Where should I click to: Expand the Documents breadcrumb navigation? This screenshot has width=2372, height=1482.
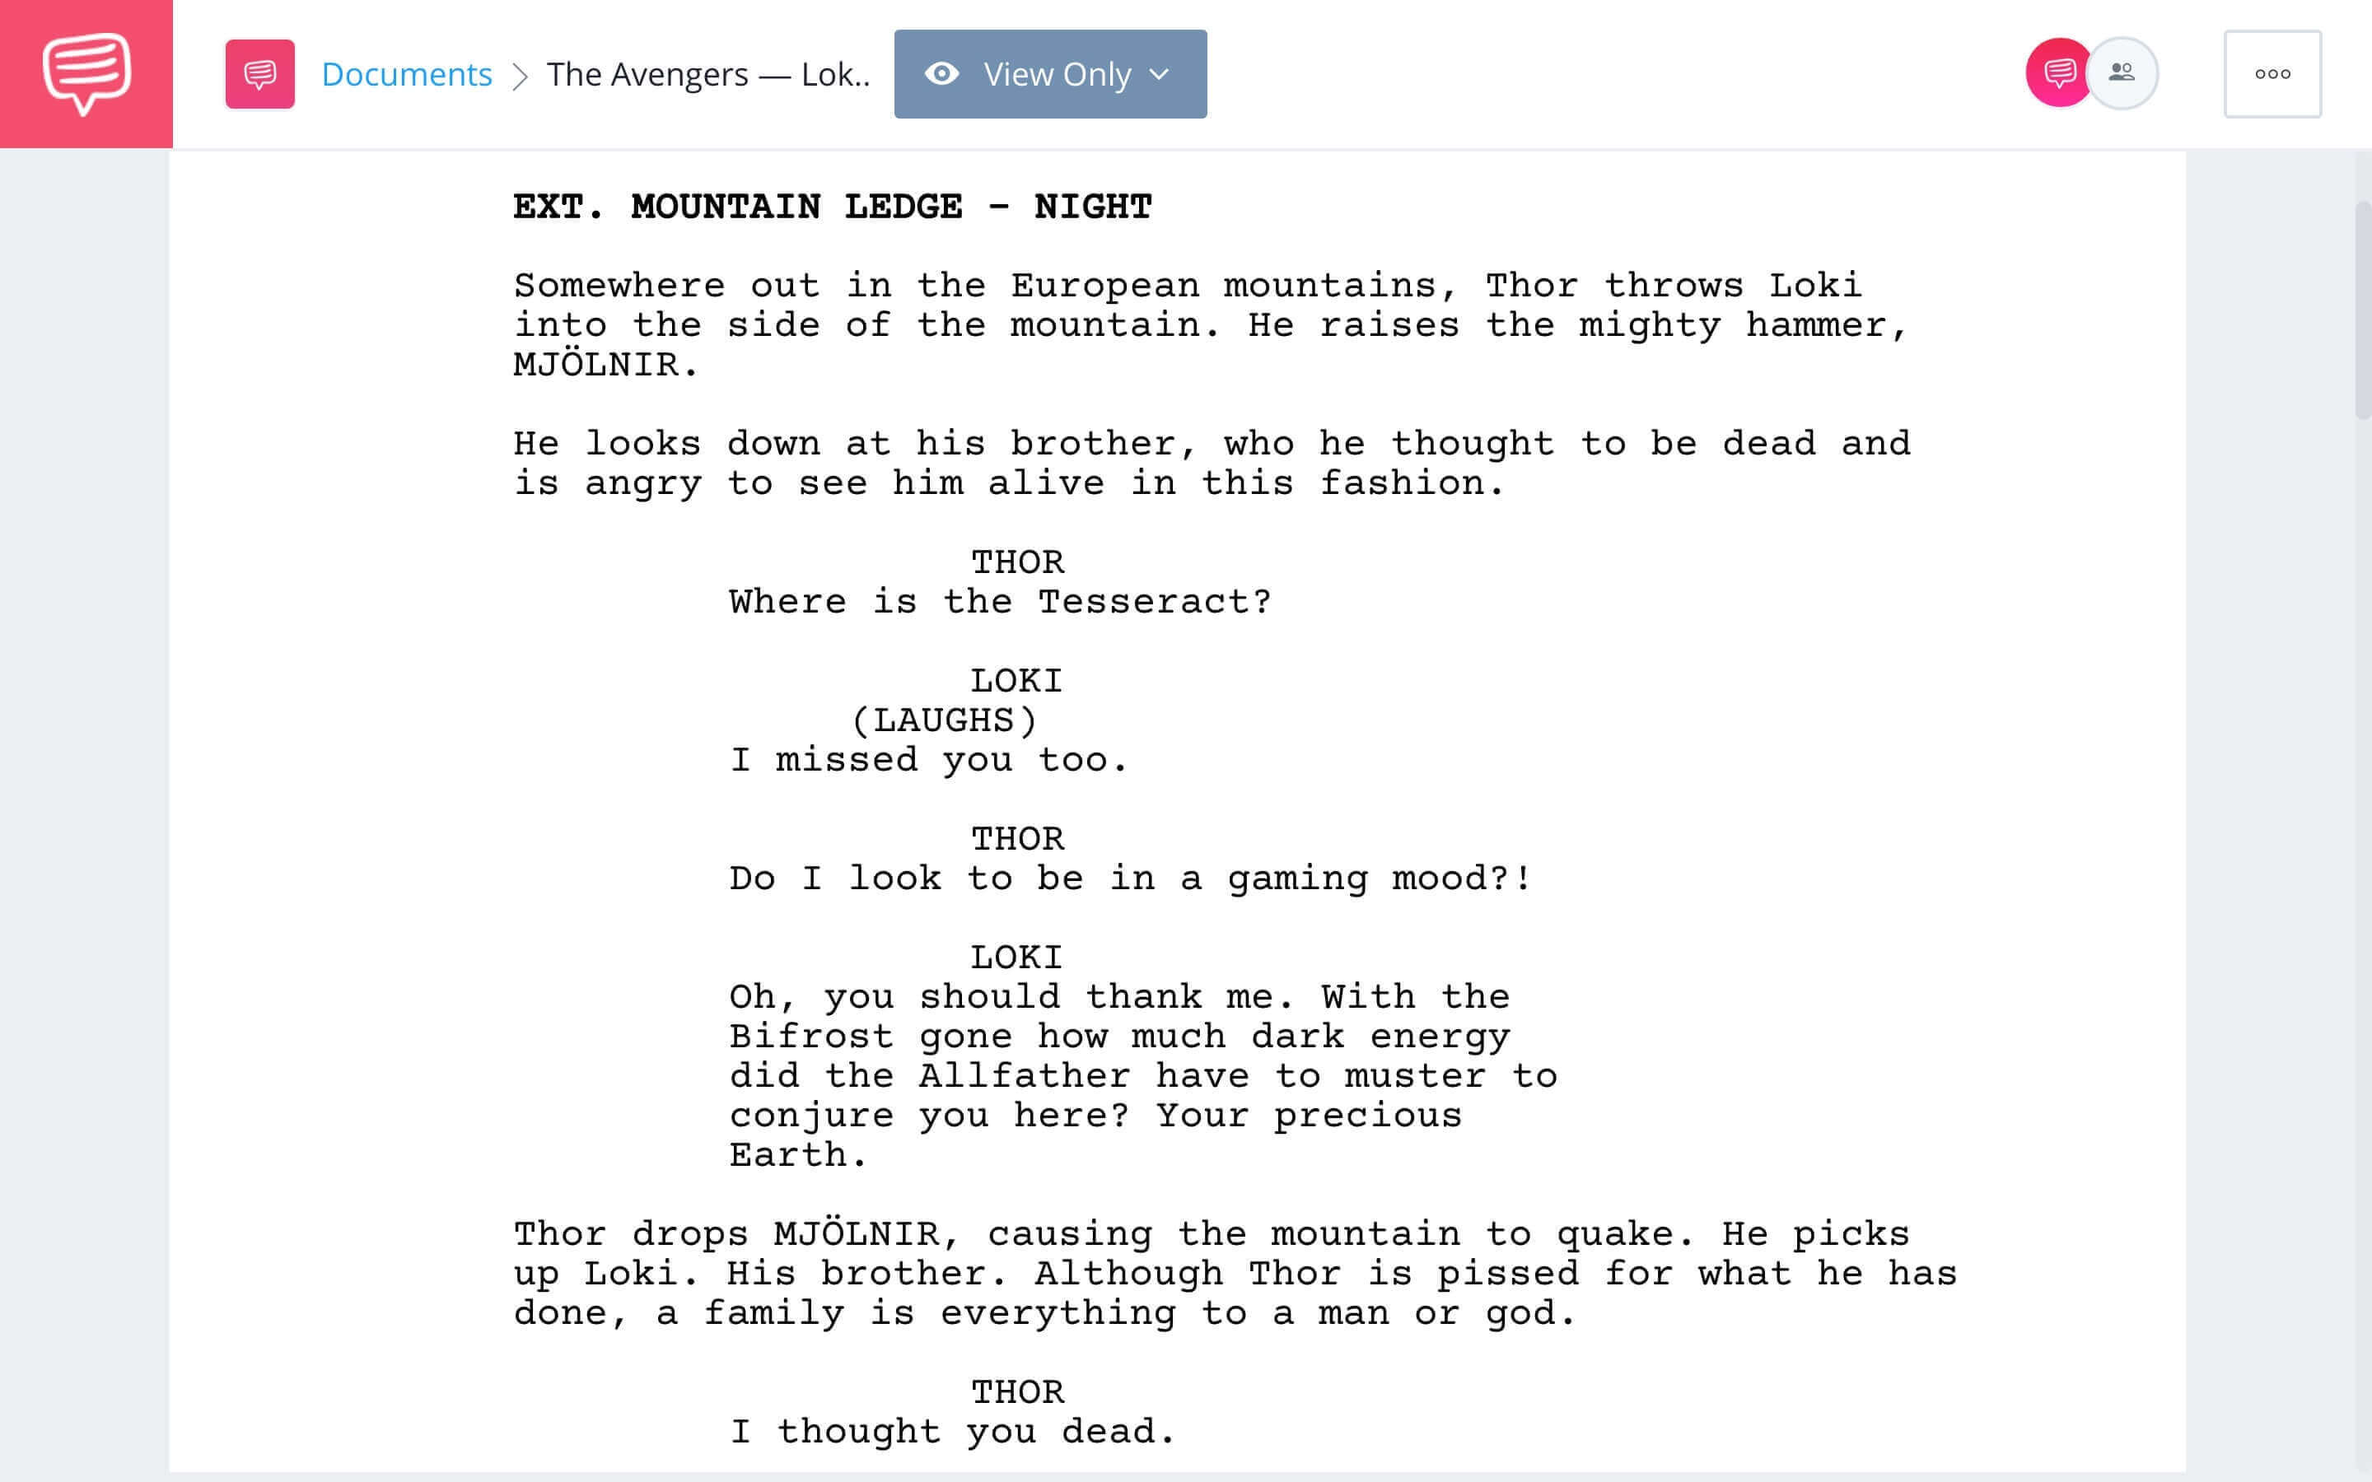[x=404, y=72]
